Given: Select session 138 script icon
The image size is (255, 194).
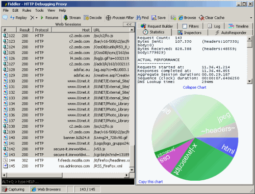Looking at the screenshot, I should (x=6, y=126).
